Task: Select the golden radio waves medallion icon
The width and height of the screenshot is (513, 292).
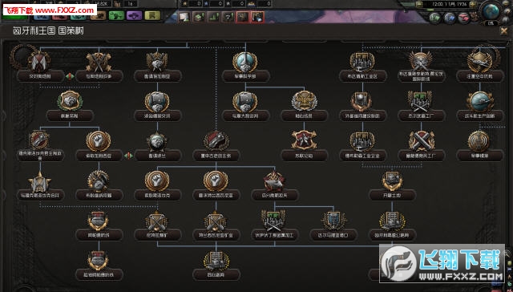Action: 479,141
